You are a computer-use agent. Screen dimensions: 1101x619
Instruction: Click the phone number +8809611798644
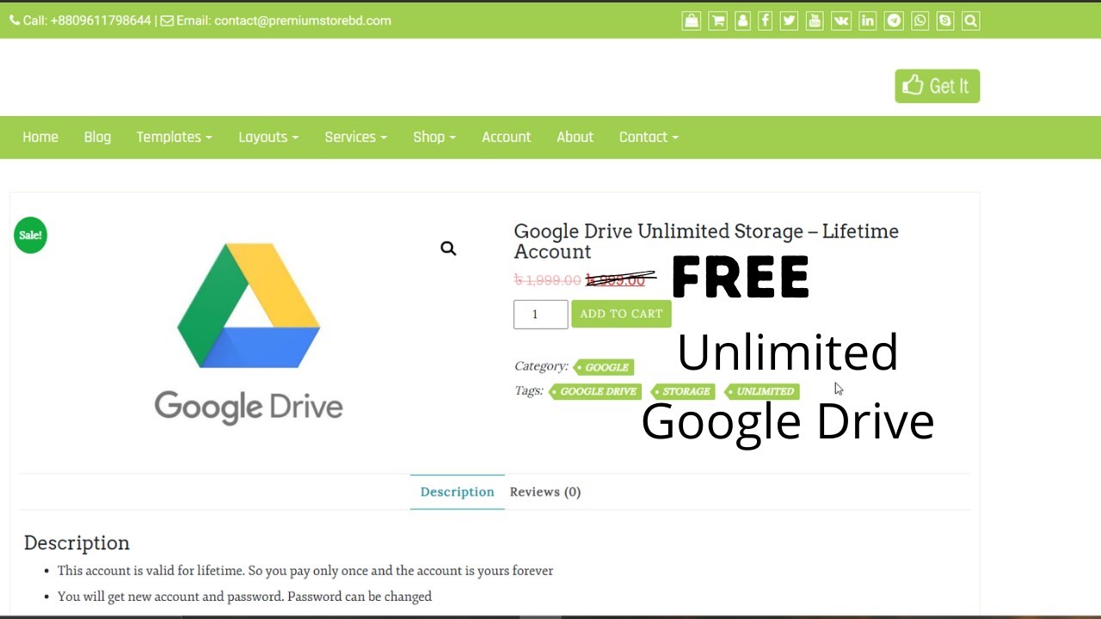click(101, 21)
